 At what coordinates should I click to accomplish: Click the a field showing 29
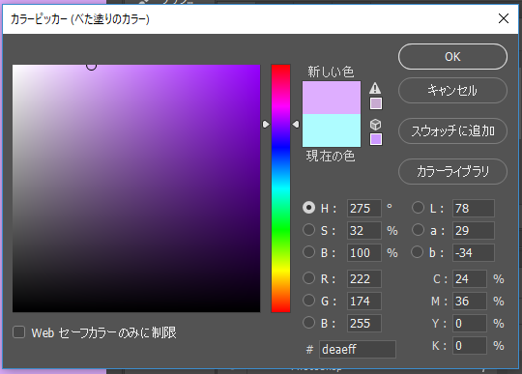point(473,231)
